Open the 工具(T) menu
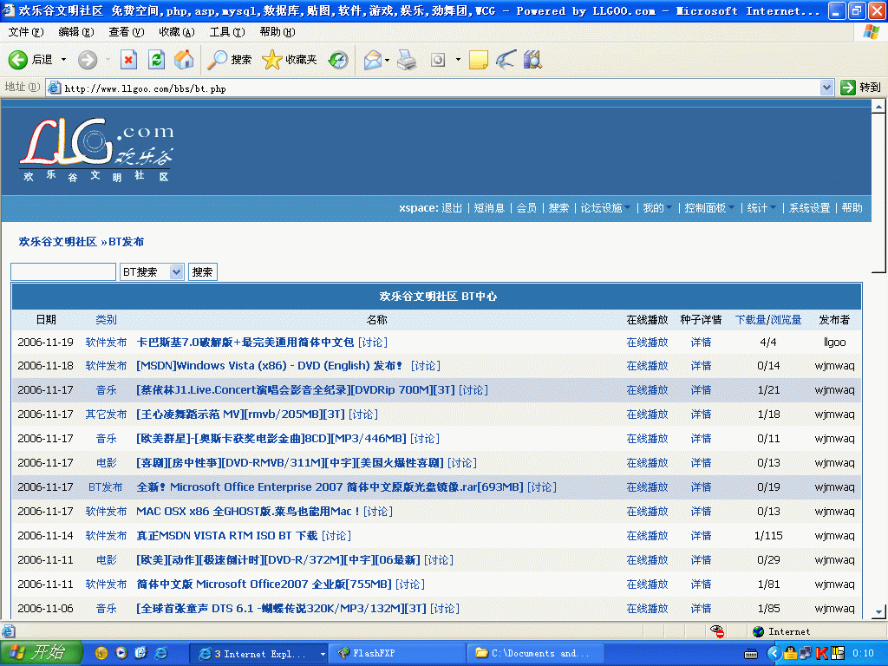The width and height of the screenshot is (888, 666). (227, 32)
